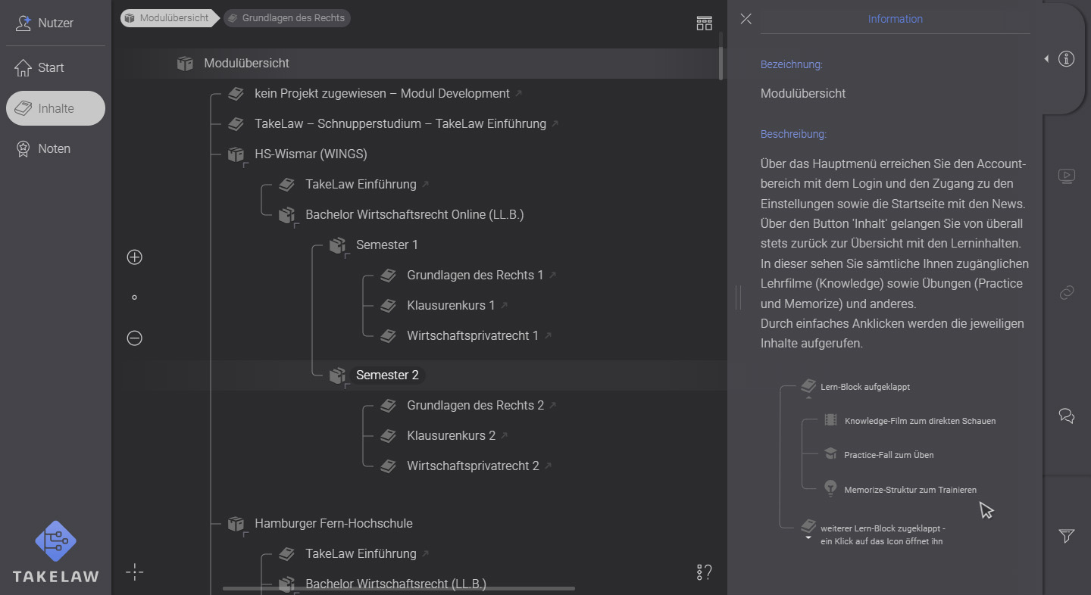1091x595 pixels.
Task: Select the Grundlagen des Rechts breadcrumb
Action: click(286, 17)
